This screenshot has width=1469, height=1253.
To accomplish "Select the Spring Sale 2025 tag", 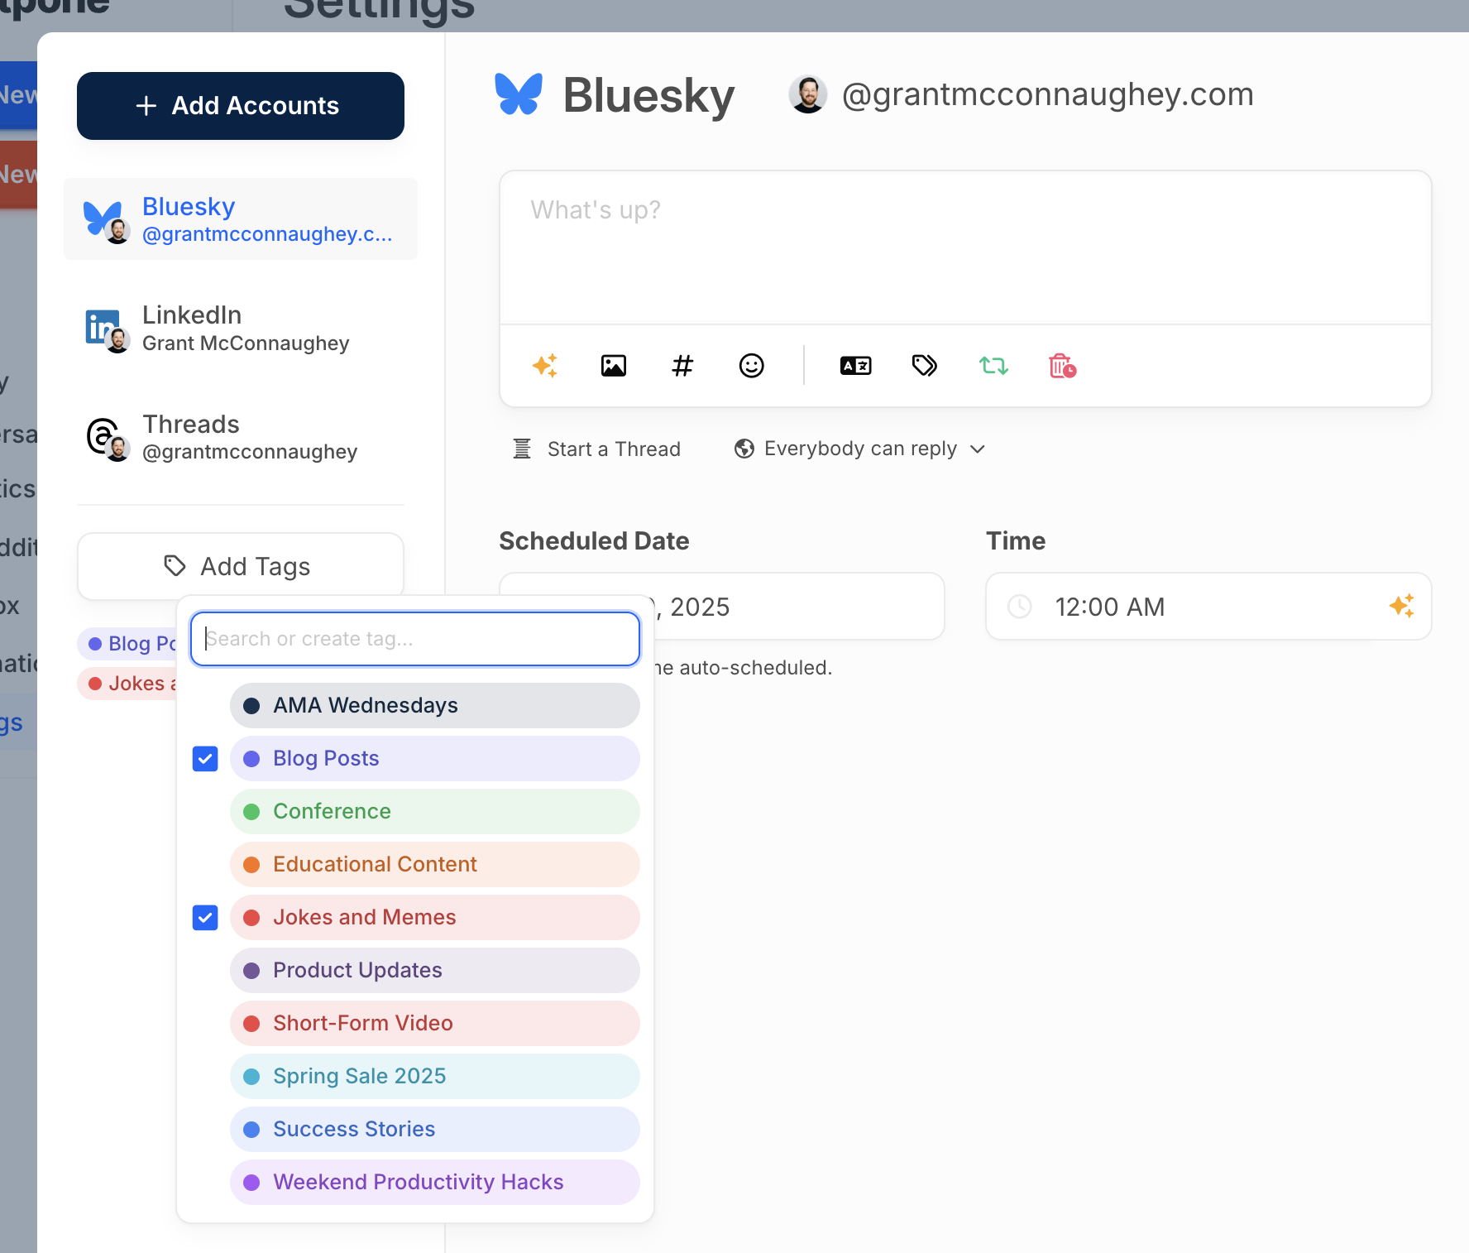I will tap(435, 1076).
